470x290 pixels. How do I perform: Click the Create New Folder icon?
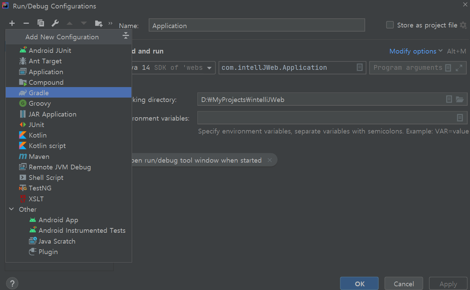(x=99, y=23)
